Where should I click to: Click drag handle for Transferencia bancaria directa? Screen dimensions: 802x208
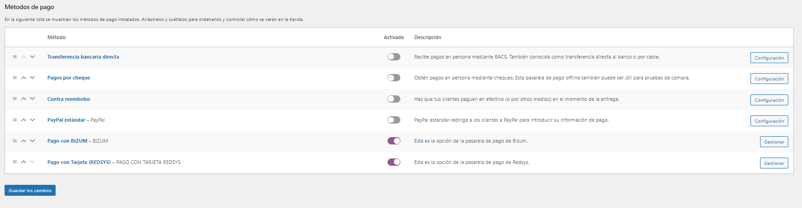[x=15, y=57]
